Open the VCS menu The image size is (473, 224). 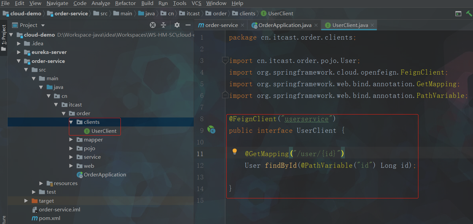(196, 3)
